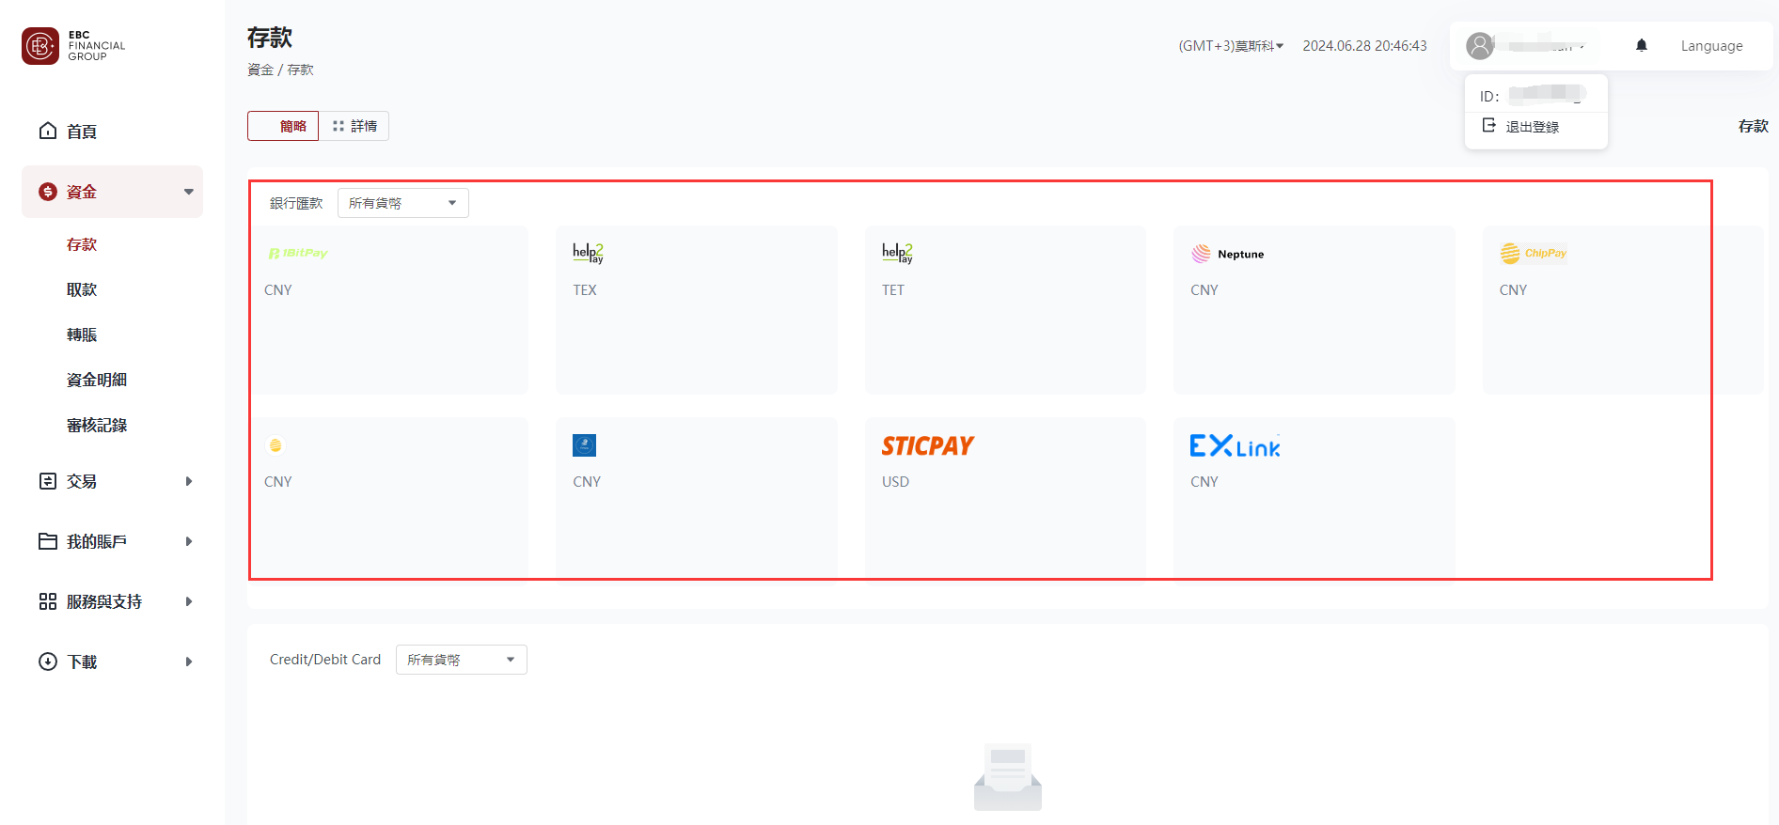
Task: Click the 退出登錄 logout icon
Action: [1489, 125]
